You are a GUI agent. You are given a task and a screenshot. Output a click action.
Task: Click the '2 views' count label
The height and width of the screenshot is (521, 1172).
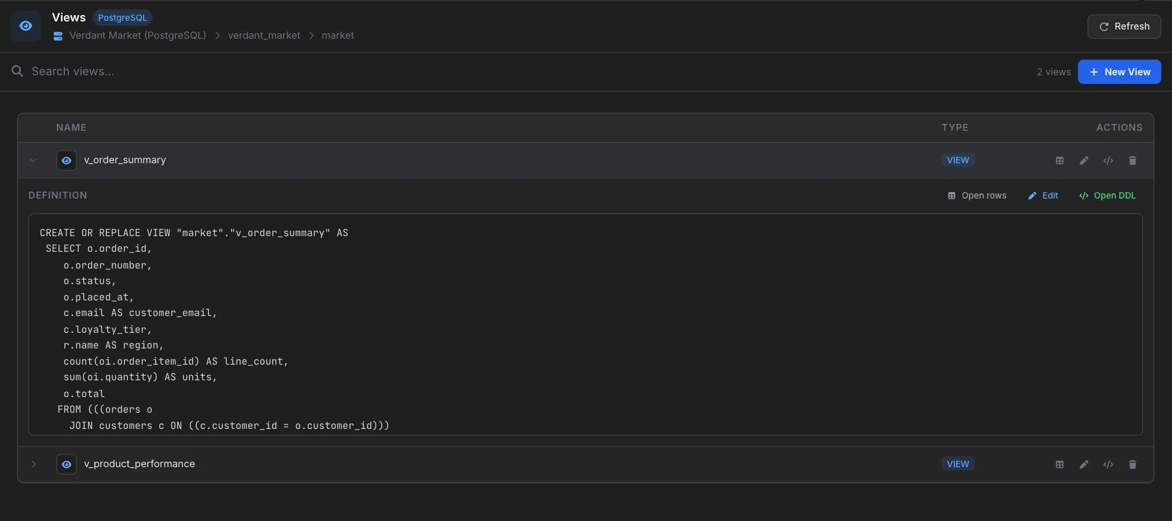[x=1054, y=72]
